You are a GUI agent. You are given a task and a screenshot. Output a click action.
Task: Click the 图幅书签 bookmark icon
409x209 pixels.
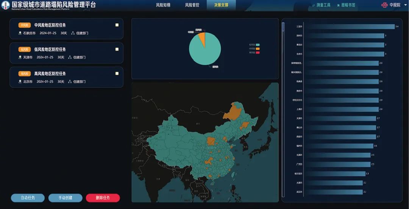pos(338,5)
